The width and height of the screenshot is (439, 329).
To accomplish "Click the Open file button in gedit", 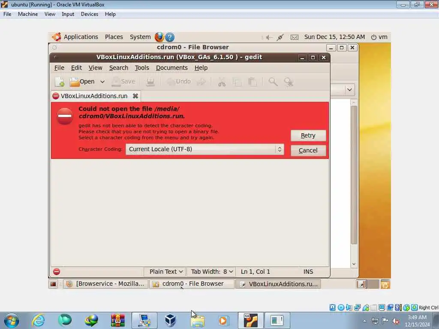I will coord(82,82).
